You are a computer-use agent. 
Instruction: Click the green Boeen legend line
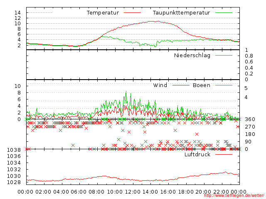click(224, 85)
